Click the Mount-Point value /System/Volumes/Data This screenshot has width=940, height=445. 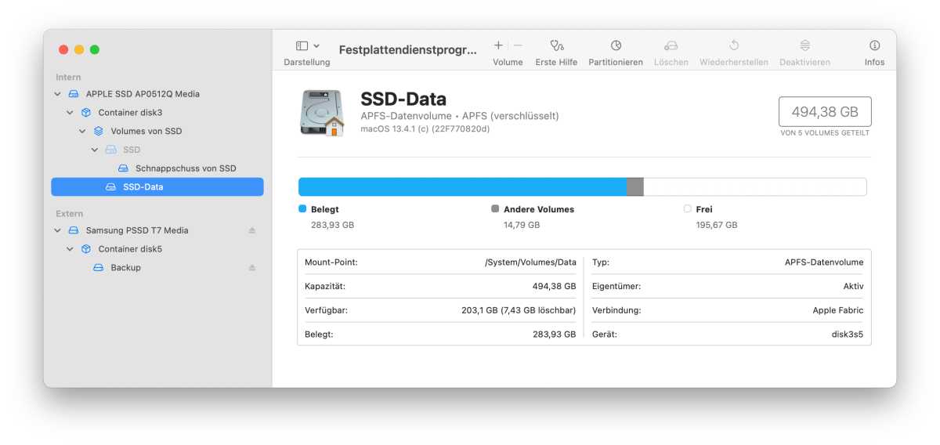point(530,262)
